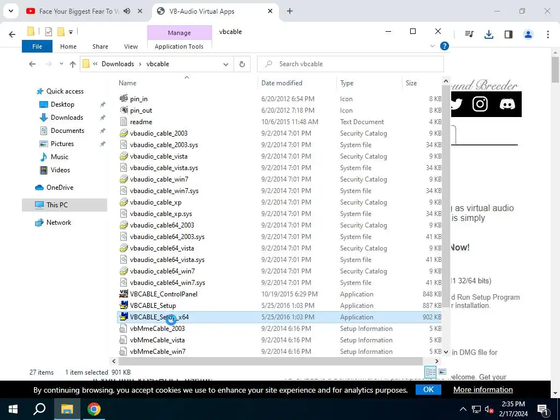Image resolution: width=560 pixels, height=420 pixels.
Task: Open Discord icon on VB-Audio page
Action: (x=507, y=104)
